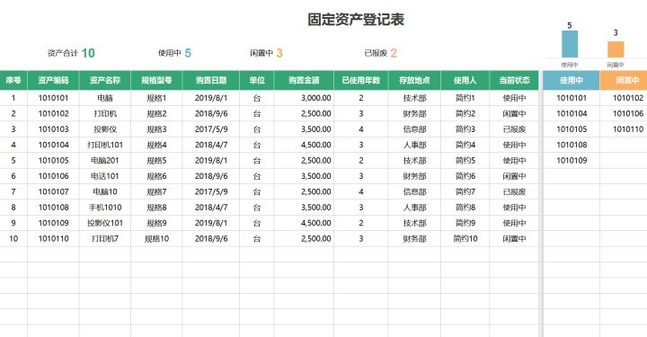Select the 投影仪 asset name cell

click(x=105, y=129)
